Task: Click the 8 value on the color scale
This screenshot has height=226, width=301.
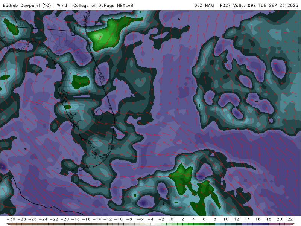Action: tap(215, 219)
